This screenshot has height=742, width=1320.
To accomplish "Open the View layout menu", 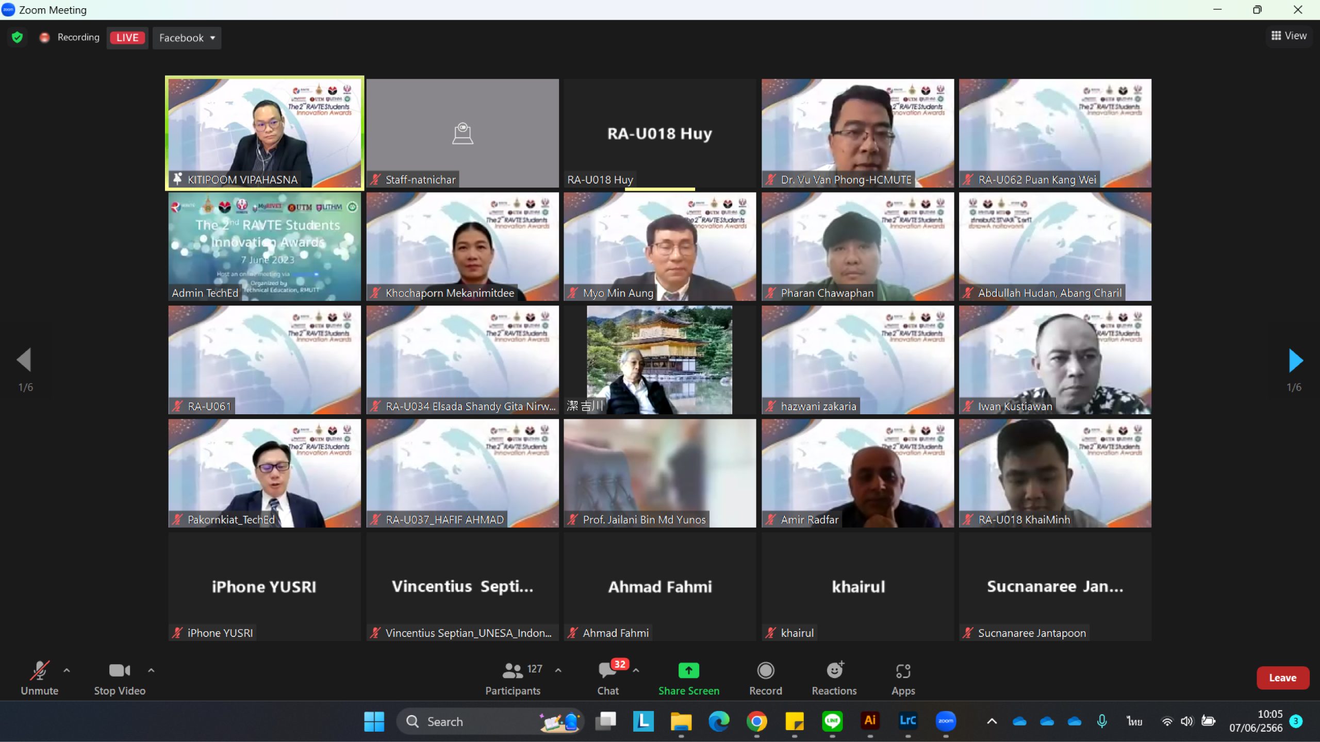I will (1289, 36).
